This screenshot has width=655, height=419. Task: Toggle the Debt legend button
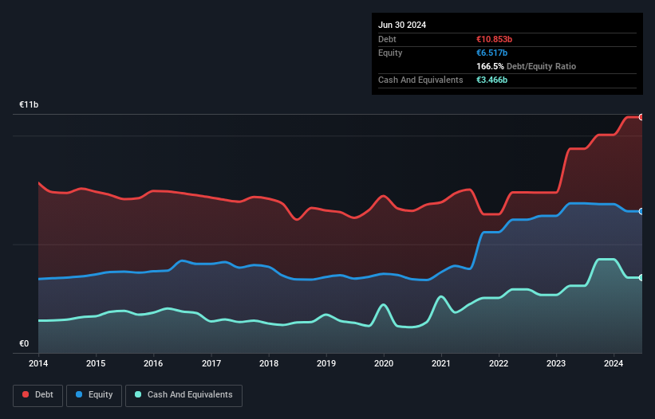[x=38, y=395]
